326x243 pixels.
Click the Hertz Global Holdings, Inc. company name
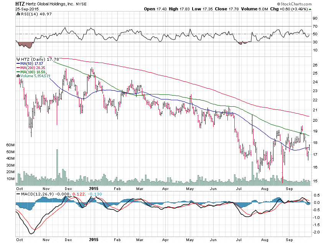[50, 4]
